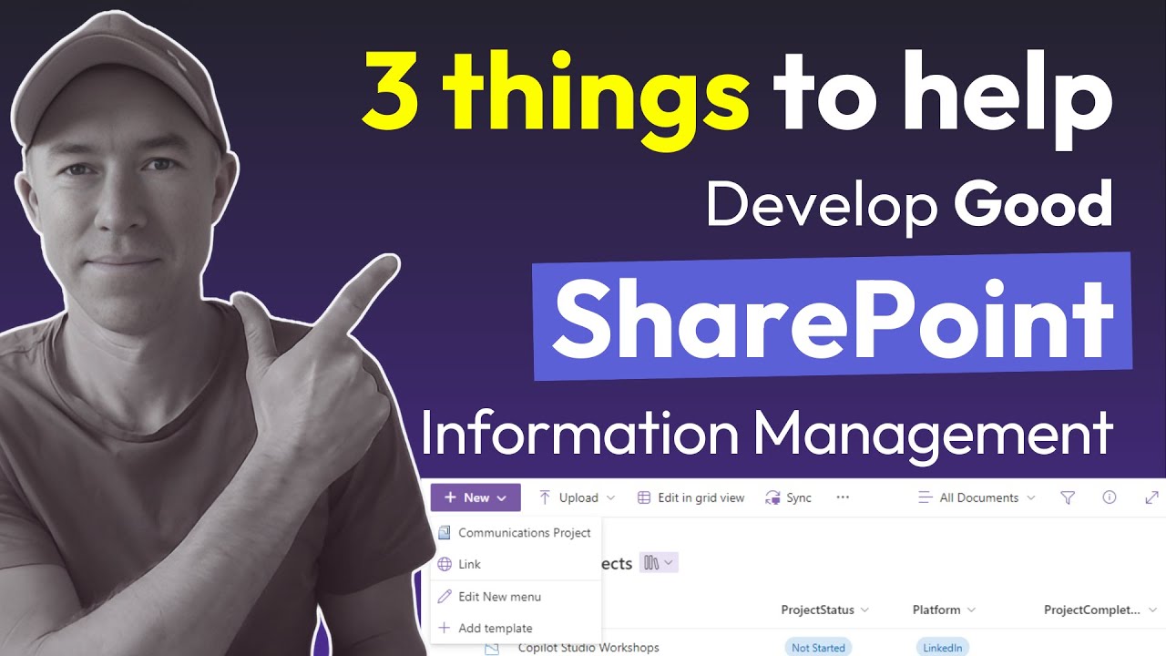Open the purple New dropdown button
Viewport: 1166px width, 656px height.
[x=476, y=497]
